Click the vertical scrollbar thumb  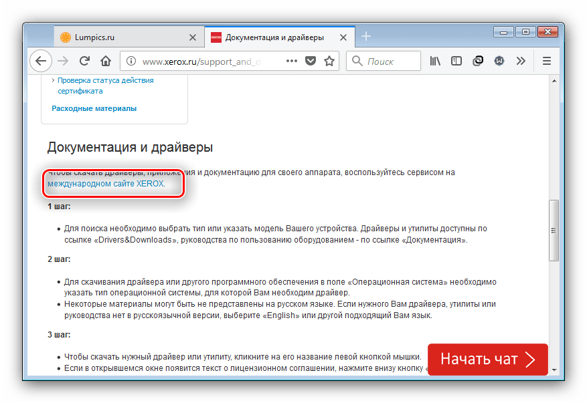[x=553, y=231]
